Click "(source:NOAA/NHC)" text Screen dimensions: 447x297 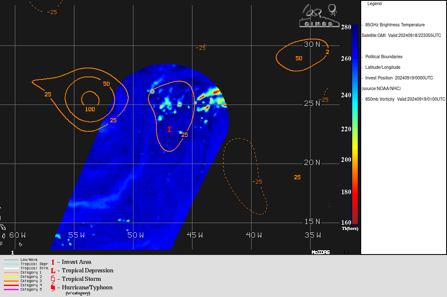(x=381, y=89)
